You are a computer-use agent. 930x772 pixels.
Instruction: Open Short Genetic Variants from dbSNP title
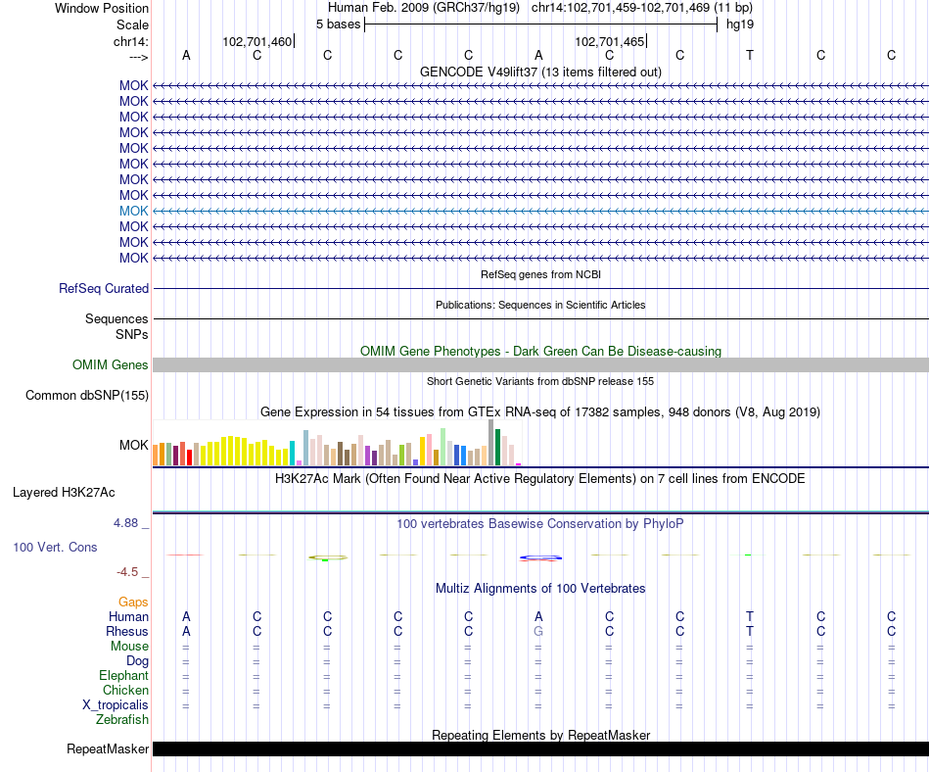coord(540,381)
